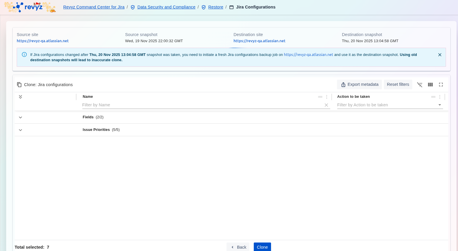Click the Name column drag handle
The height and width of the screenshot is (251, 458).
coord(320,97)
